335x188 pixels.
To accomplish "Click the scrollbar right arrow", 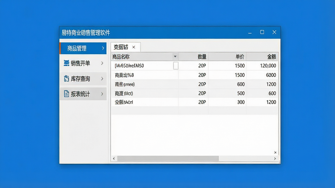I will [x=275, y=158].
